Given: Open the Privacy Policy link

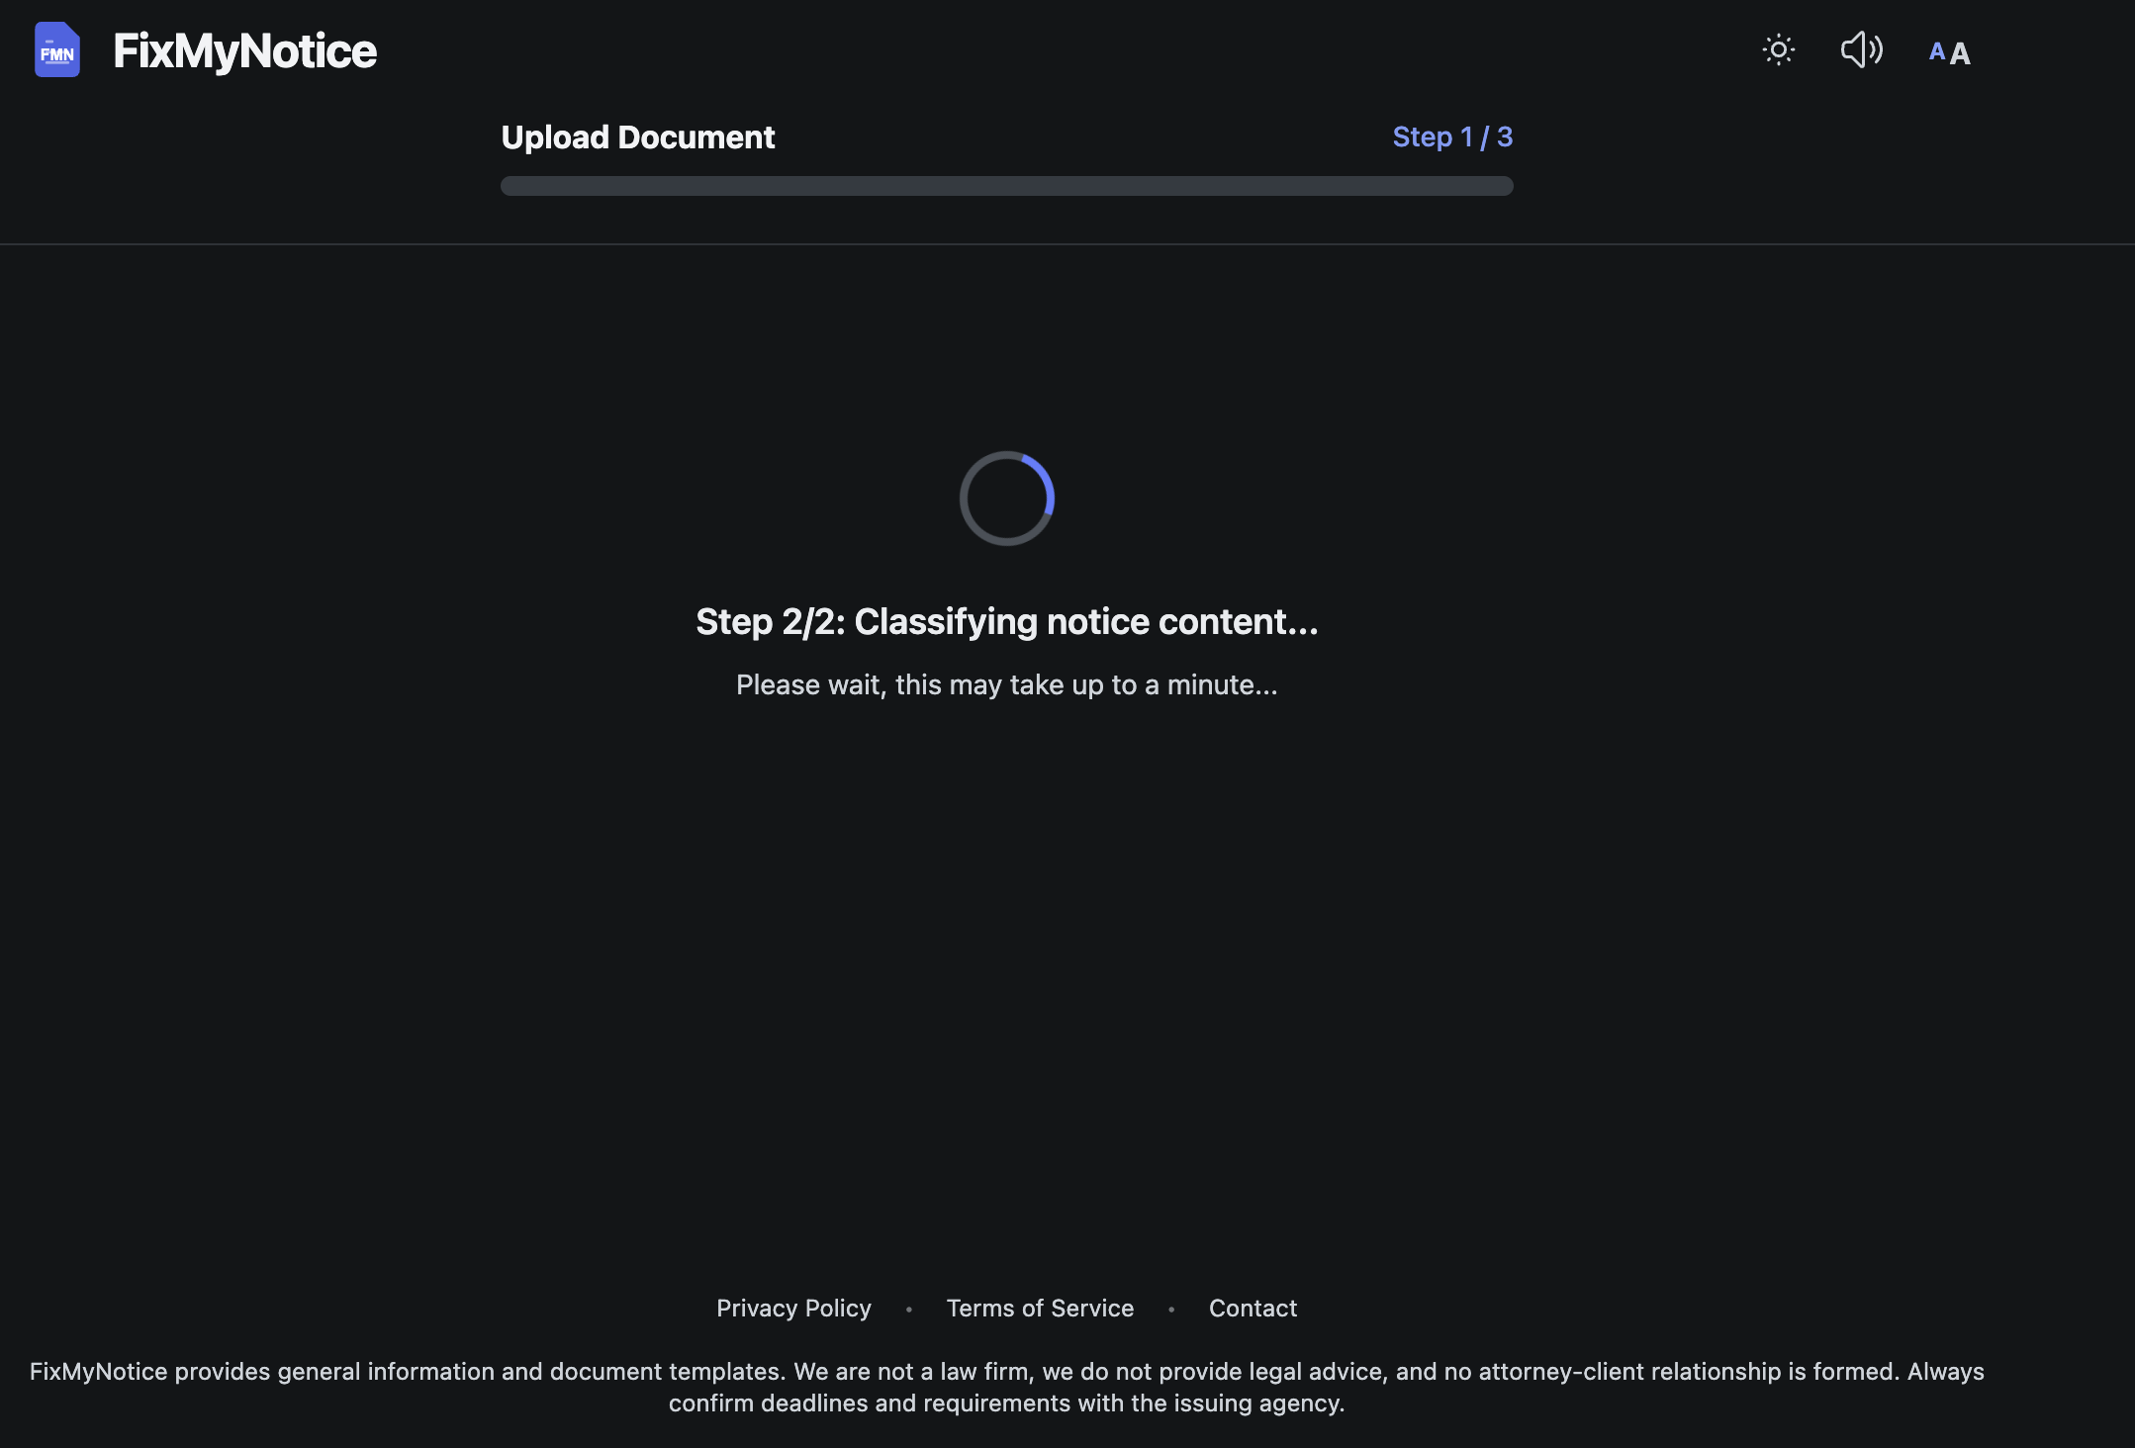Looking at the screenshot, I should 793,1308.
